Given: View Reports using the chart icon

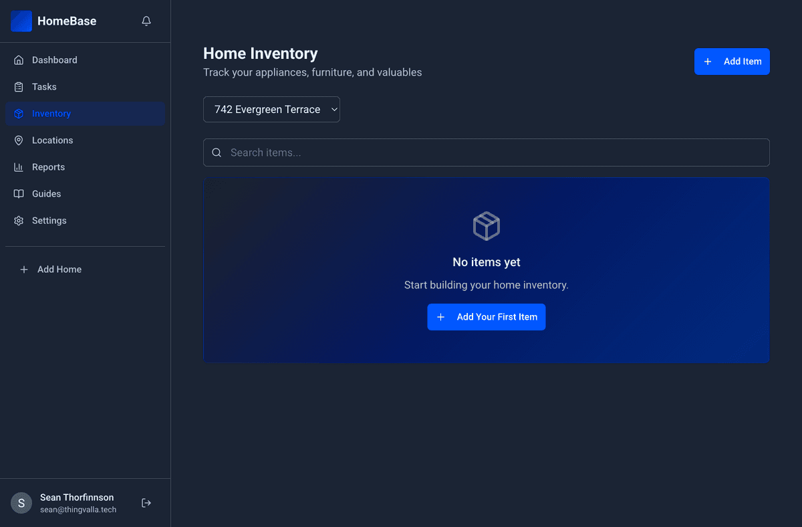Looking at the screenshot, I should coord(19,167).
